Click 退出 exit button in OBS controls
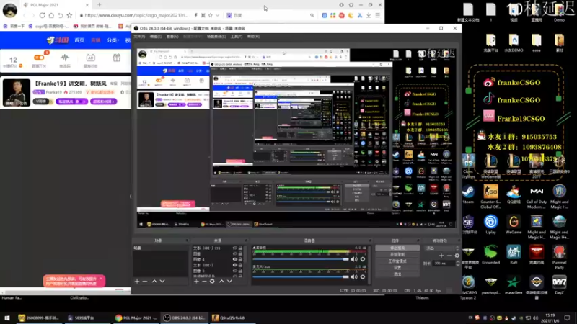577x324 pixels. (397, 274)
